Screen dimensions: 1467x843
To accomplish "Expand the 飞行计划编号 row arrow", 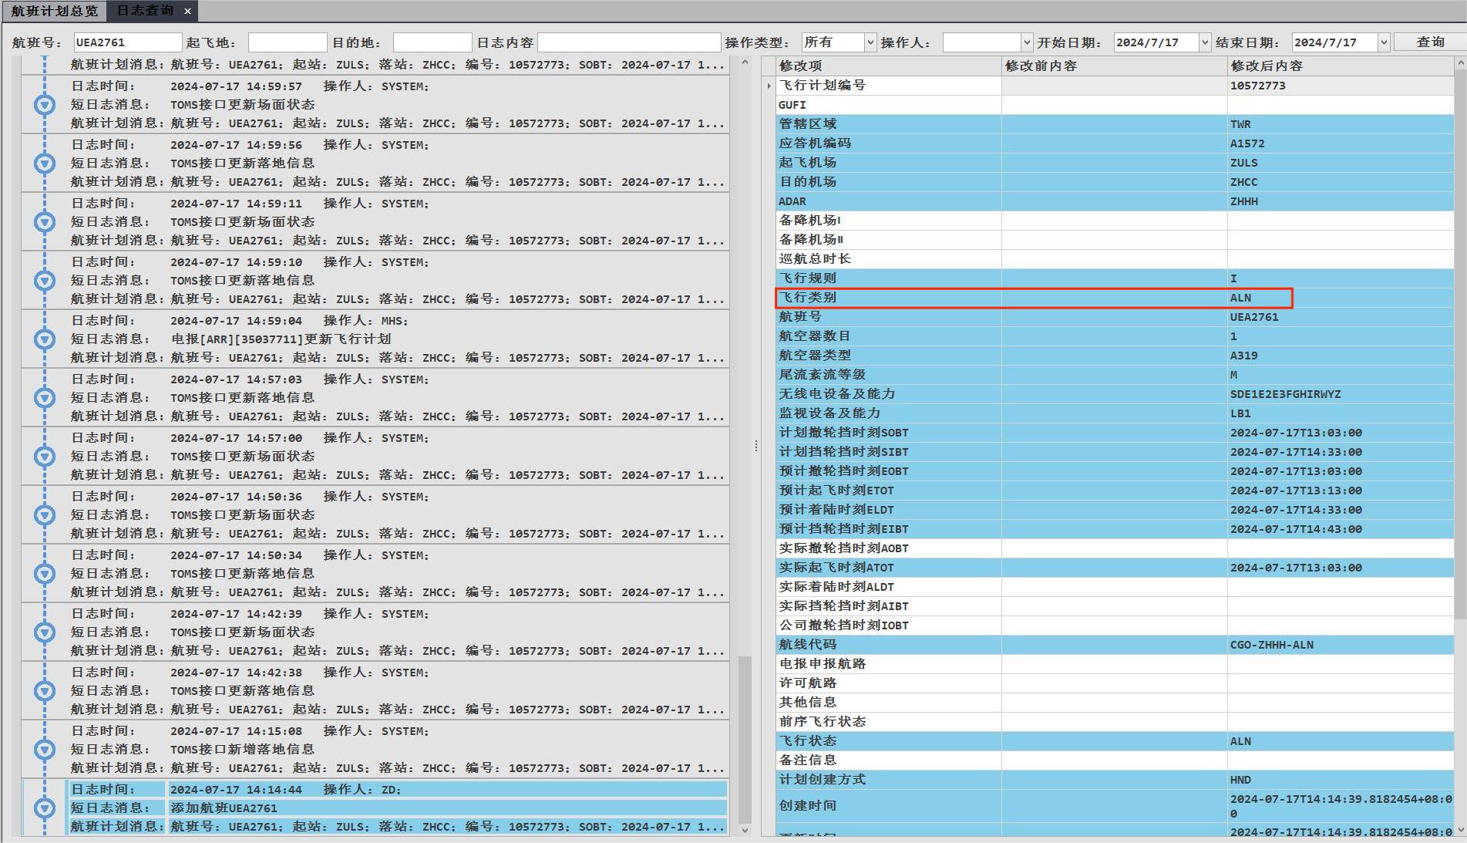I will (x=769, y=86).
